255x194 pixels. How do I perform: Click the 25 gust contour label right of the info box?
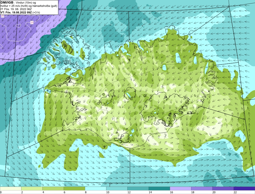(32, 23)
